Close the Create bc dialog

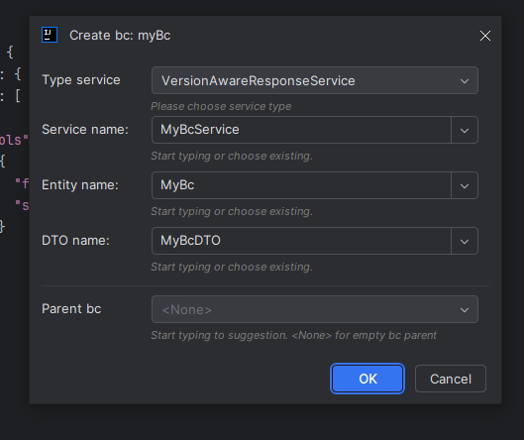[x=485, y=36]
